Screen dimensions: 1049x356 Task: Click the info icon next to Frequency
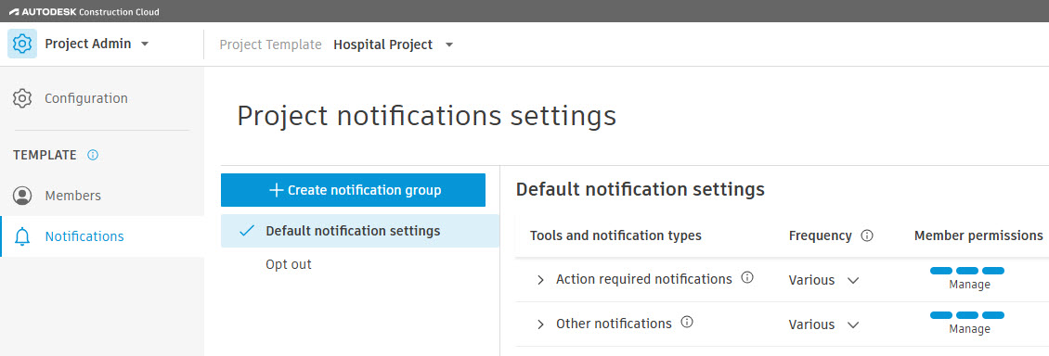(868, 235)
